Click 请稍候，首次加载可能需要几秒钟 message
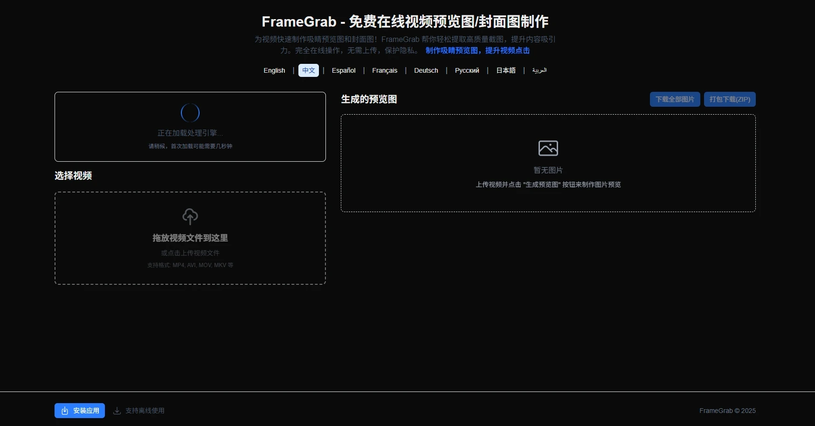Viewport: 815px width, 426px height. click(190, 146)
